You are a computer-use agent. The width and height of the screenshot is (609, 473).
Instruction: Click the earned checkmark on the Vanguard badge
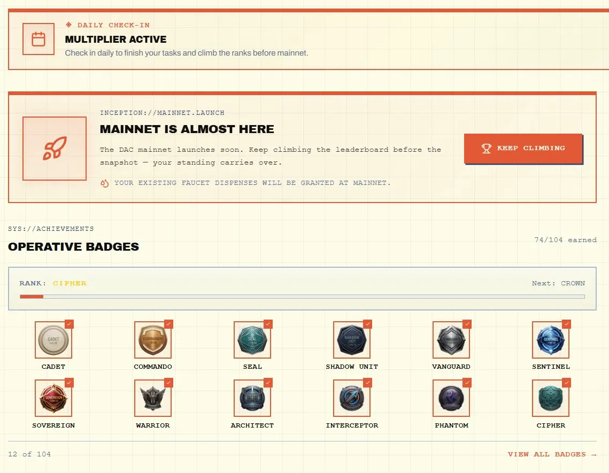tap(467, 324)
